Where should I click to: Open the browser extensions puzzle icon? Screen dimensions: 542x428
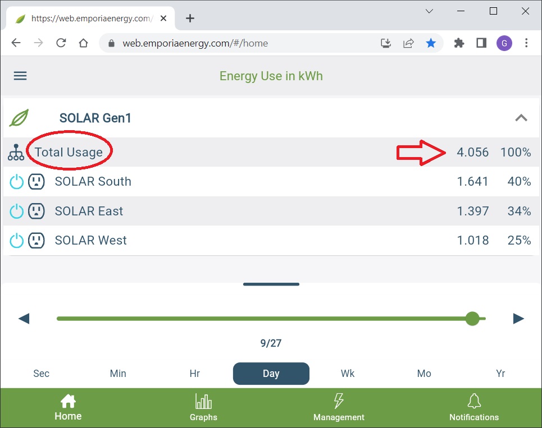click(459, 43)
